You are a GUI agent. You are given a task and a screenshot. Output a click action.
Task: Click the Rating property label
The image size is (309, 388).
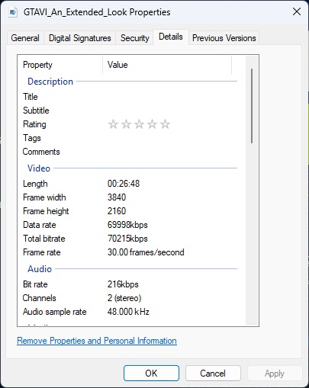click(34, 124)
